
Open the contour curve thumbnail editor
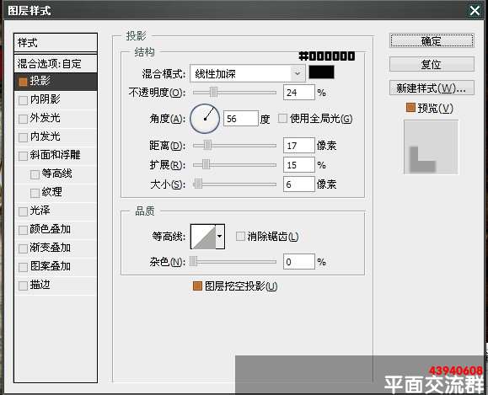coord(203,237)
